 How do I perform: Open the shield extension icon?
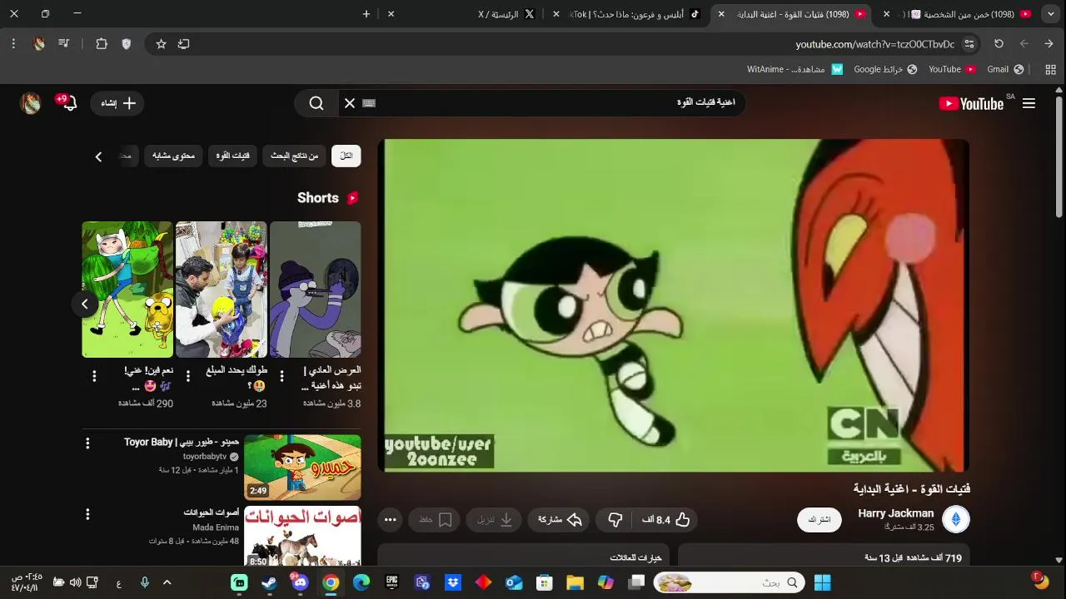(127, 44)
